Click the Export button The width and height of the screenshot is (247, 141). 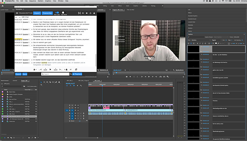pyautogui.click(x=18, y=74)
